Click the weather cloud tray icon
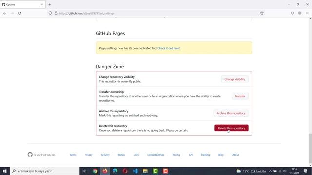Viewport: 312px width, 175px height. (x=239, y=171)
